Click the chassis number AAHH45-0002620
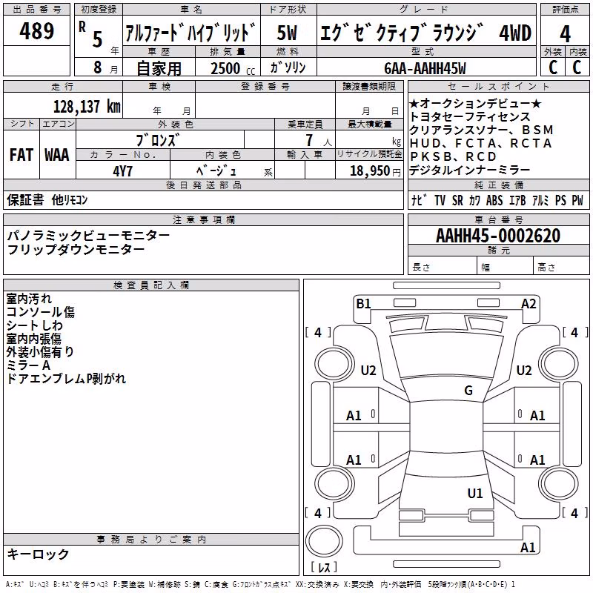Viewport: 593px width, 593px height. tap(498, 236)
